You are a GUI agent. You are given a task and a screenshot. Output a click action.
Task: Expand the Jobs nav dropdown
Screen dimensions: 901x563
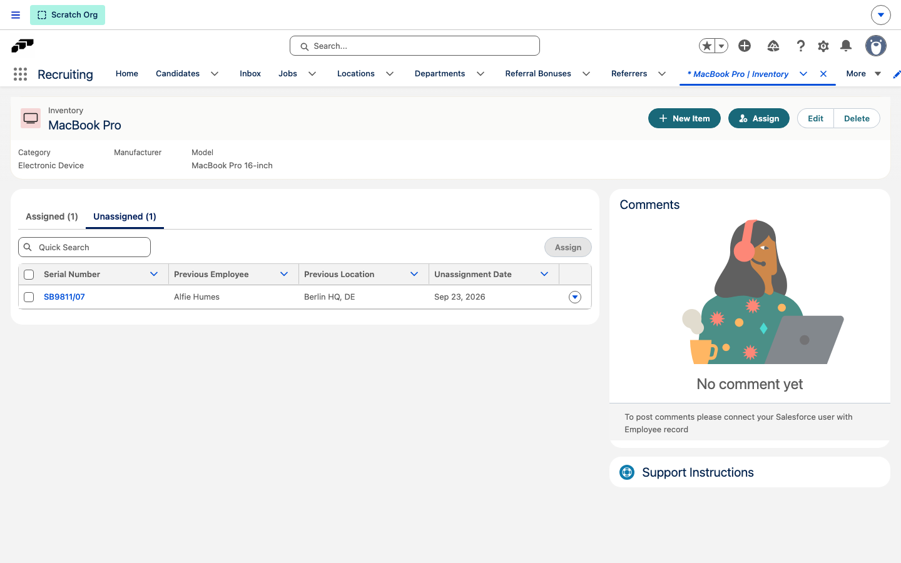(312, 74)
